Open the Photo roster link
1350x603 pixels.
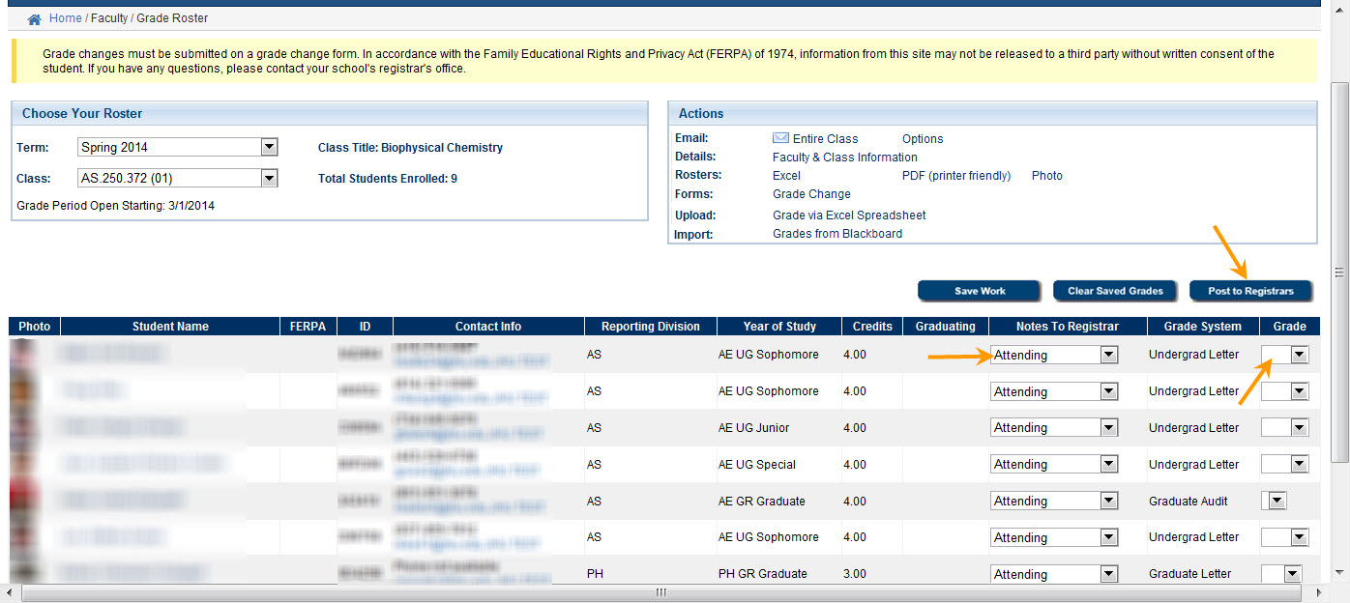click(x=1047, y=175)
